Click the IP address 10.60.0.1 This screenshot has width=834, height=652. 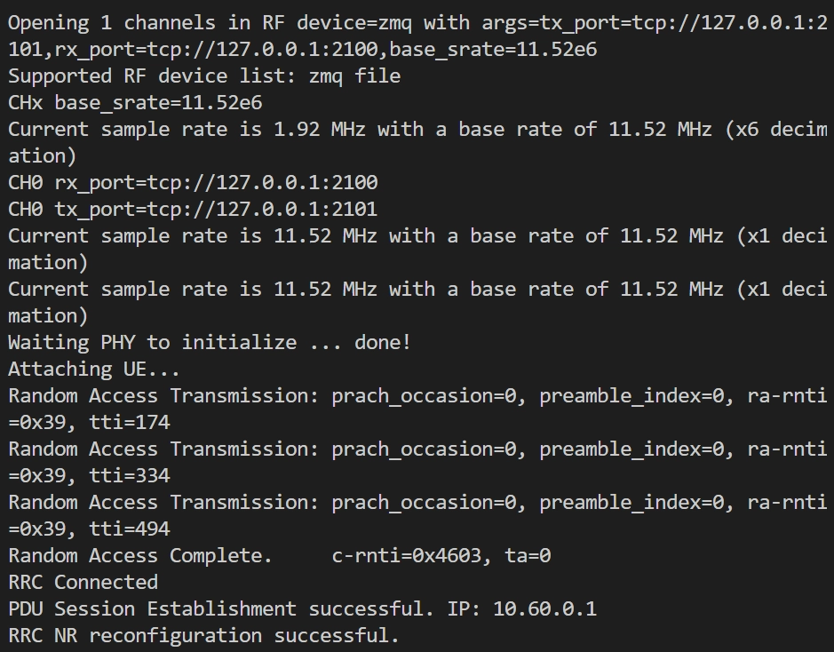click(544, 608)
